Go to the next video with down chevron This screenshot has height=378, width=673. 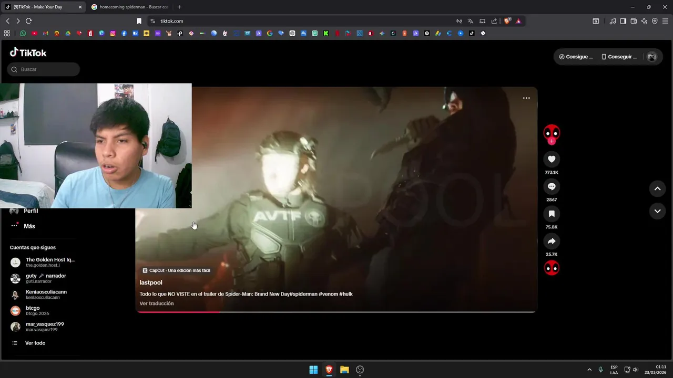pos(657,211)
